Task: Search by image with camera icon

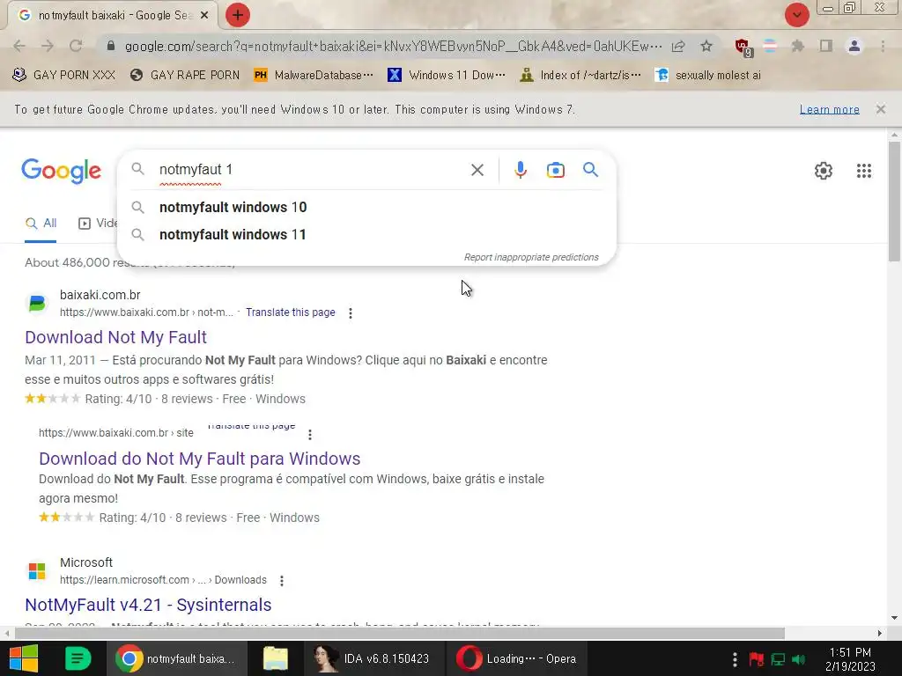Action: click(555, 170)
